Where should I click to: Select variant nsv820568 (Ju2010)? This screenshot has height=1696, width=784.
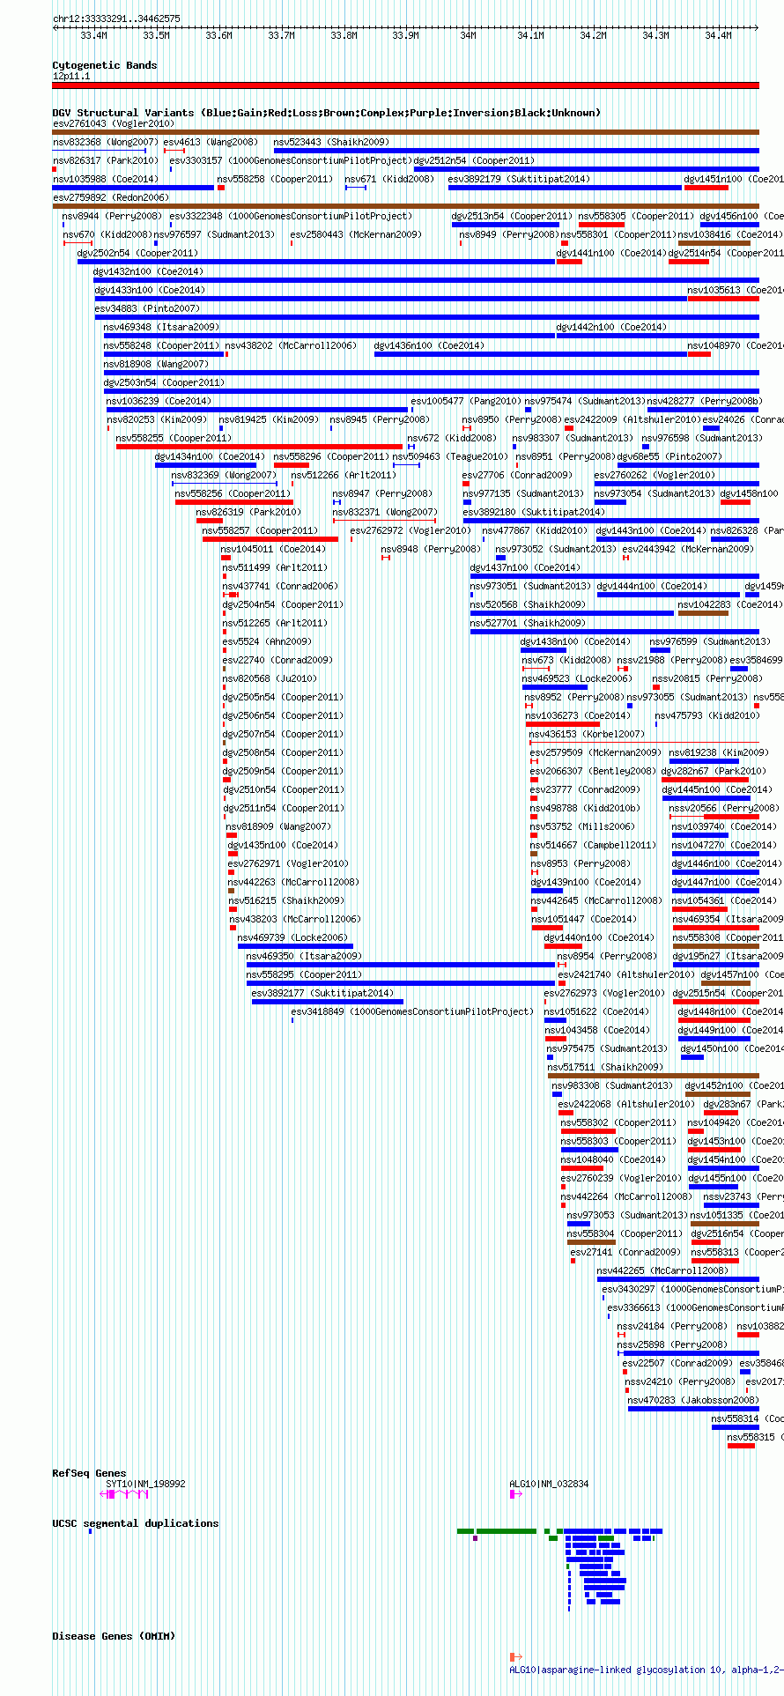[225, 687]
